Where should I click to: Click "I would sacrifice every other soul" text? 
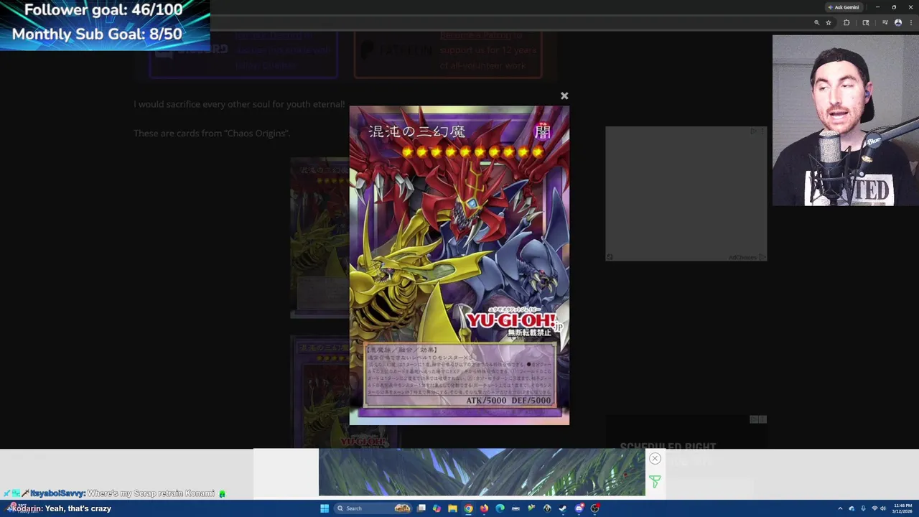tap(239, 104)
